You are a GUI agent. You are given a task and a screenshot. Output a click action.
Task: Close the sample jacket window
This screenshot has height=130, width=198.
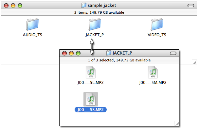6,6
